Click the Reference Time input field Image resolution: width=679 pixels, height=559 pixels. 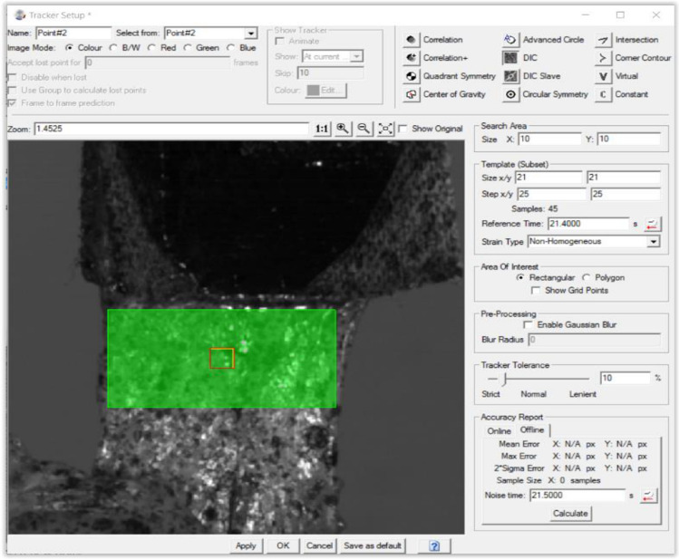click(x=587, y=224)
